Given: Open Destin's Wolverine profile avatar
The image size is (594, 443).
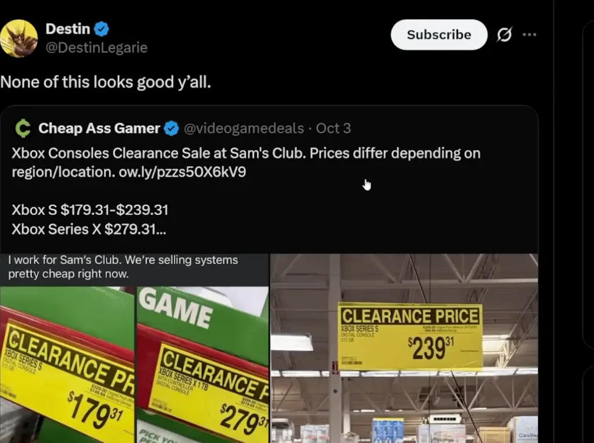Looking at the screenshot, I should 19,38.
